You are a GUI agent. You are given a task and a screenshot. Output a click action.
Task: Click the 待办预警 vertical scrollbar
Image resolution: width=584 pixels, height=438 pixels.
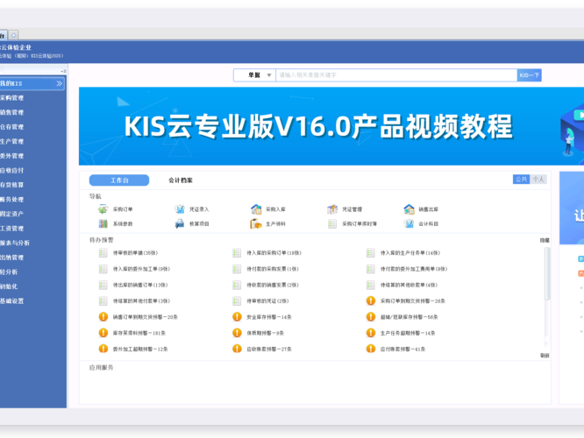(x=547, y=273)
